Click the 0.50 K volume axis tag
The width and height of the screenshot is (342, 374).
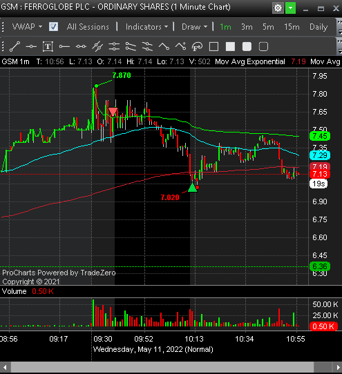click(323, 326)
